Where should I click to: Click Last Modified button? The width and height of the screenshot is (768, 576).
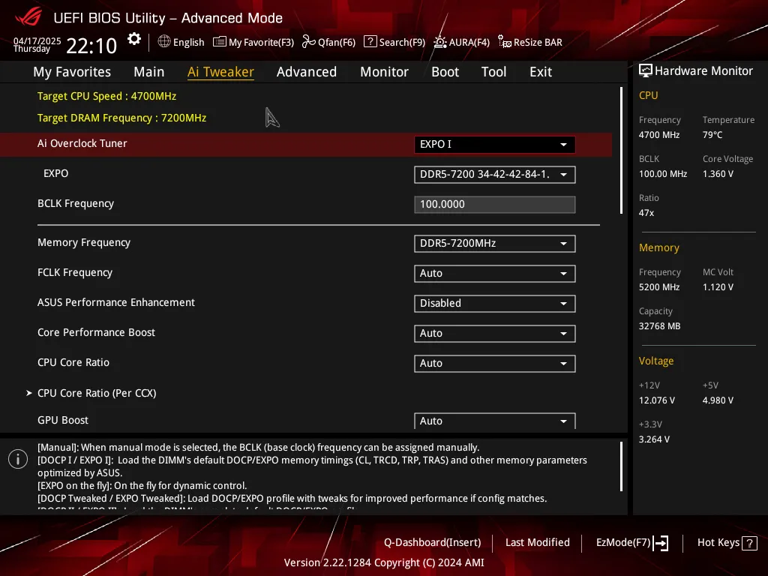click(537, 543)
